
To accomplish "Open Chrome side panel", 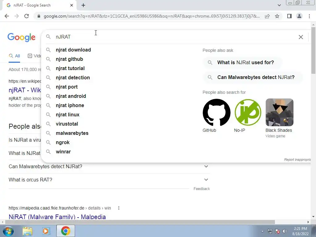I will (289, 16).
